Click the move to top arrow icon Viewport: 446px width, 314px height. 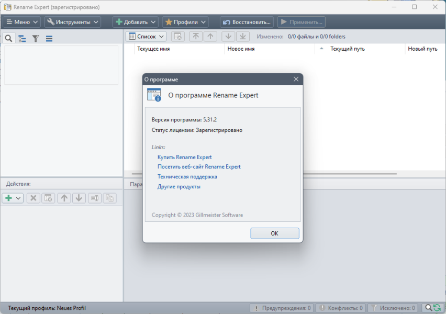196,37
